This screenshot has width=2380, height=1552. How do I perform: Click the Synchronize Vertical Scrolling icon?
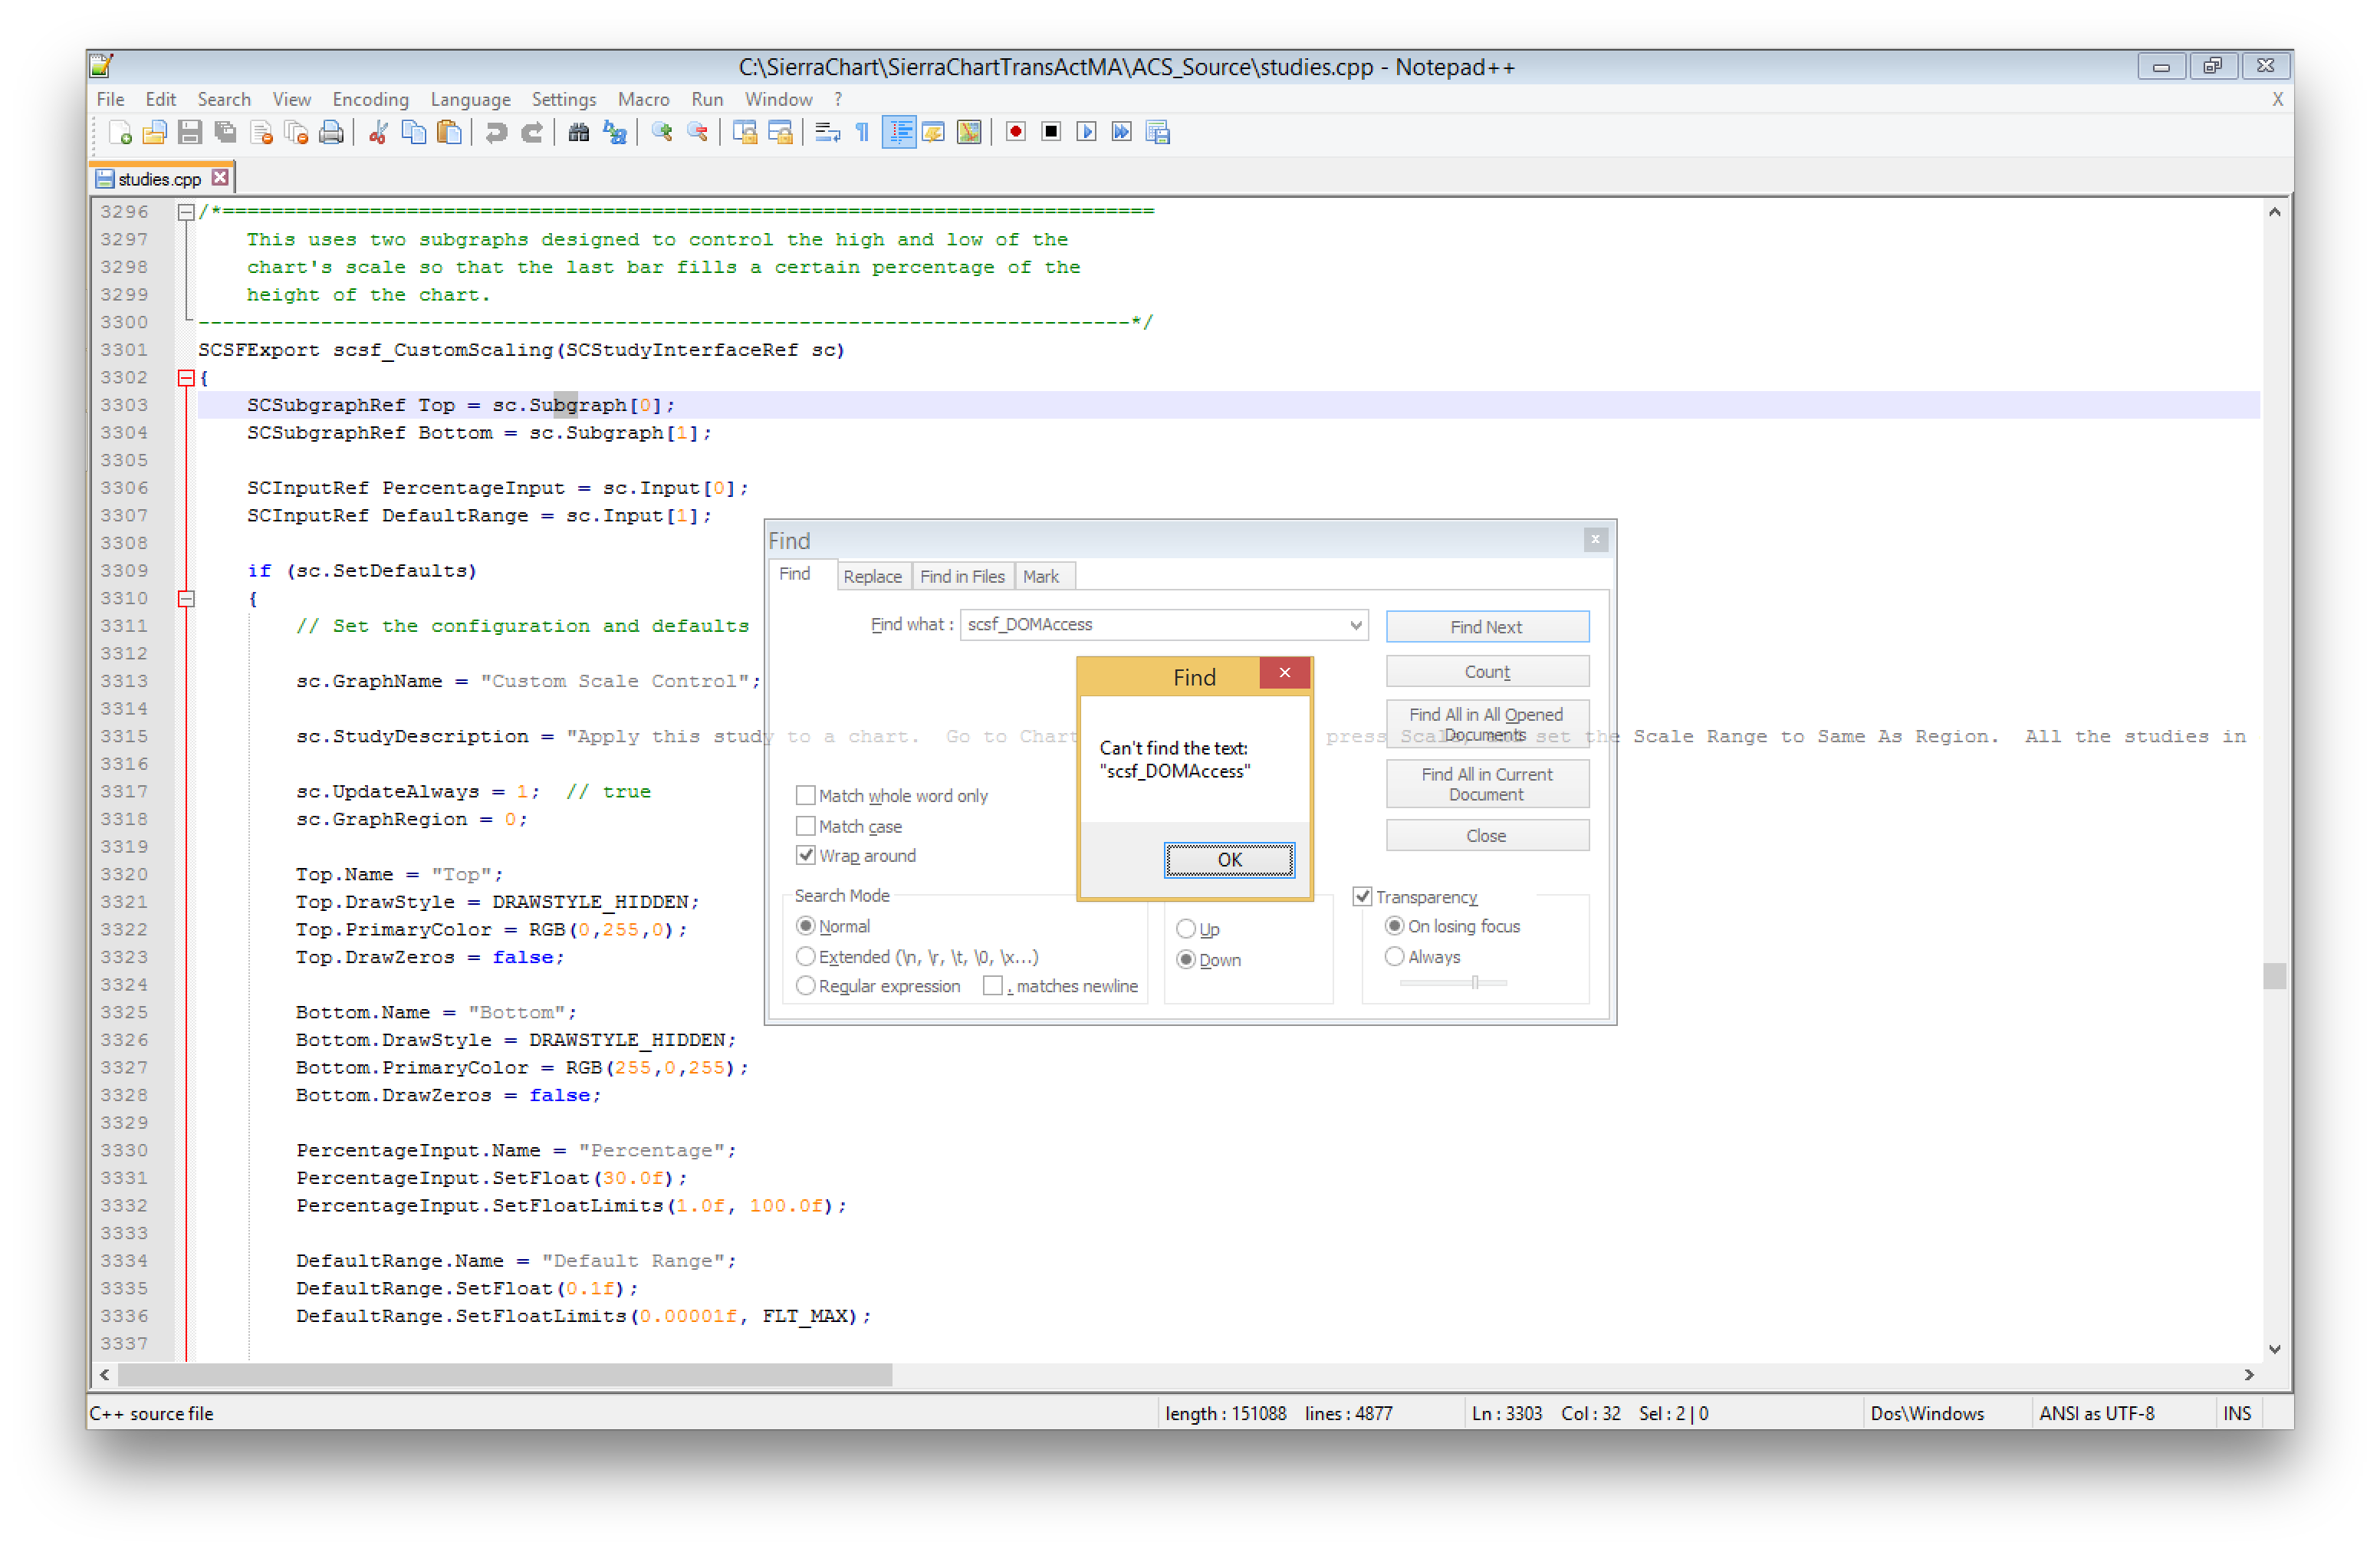744,132
